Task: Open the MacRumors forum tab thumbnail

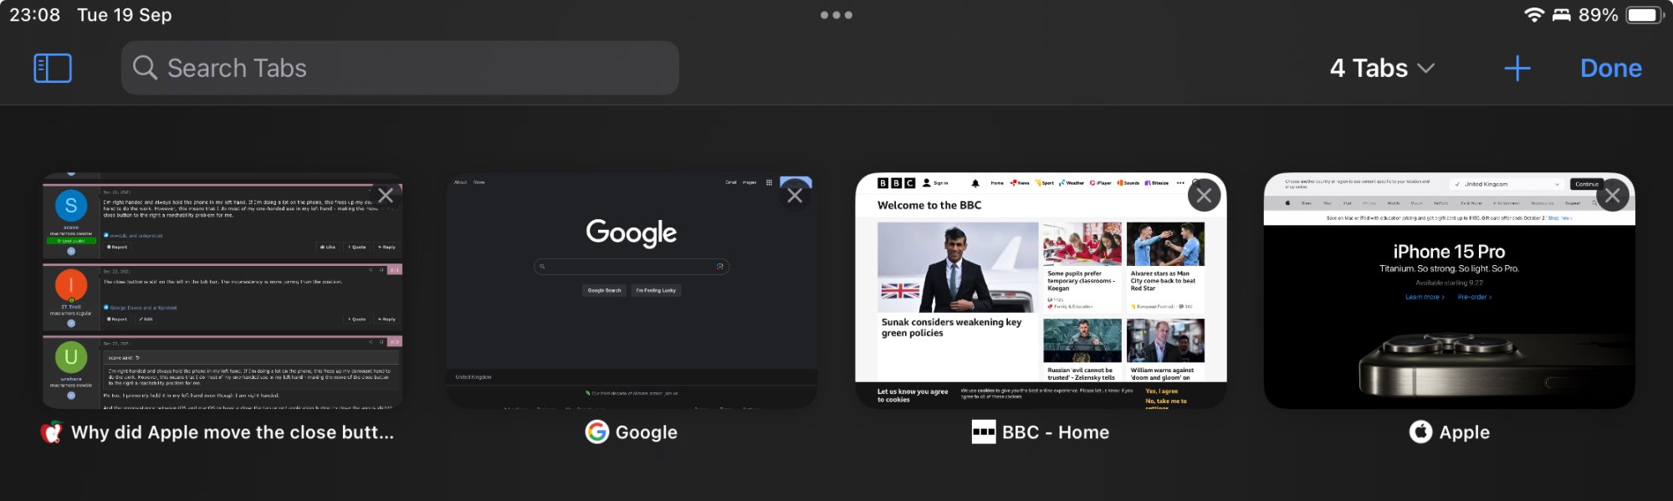Action: (223, 291)
